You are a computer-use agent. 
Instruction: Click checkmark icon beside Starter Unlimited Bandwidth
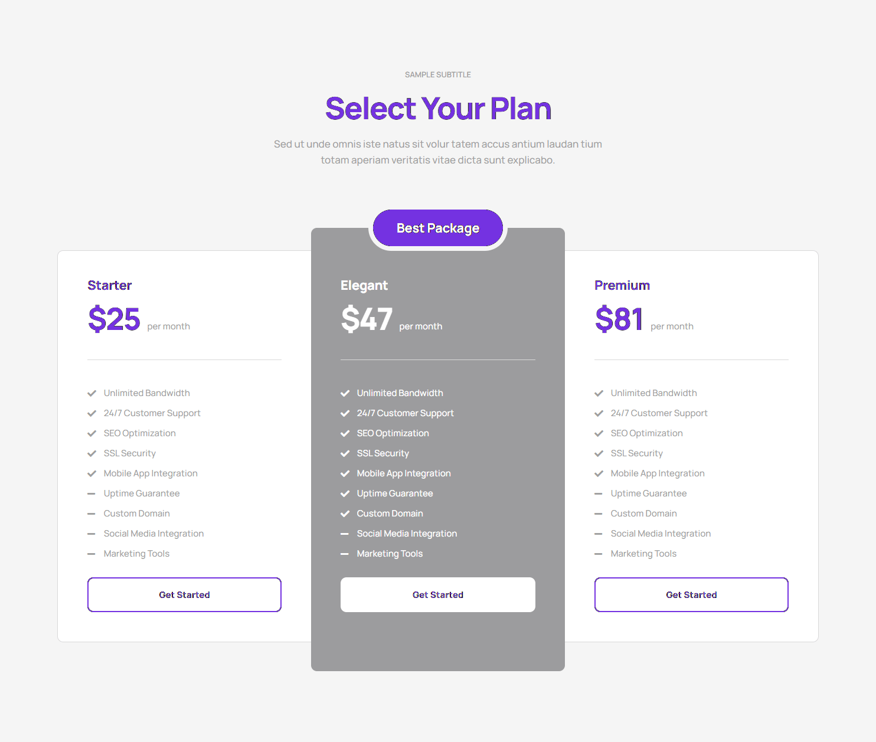91,393
